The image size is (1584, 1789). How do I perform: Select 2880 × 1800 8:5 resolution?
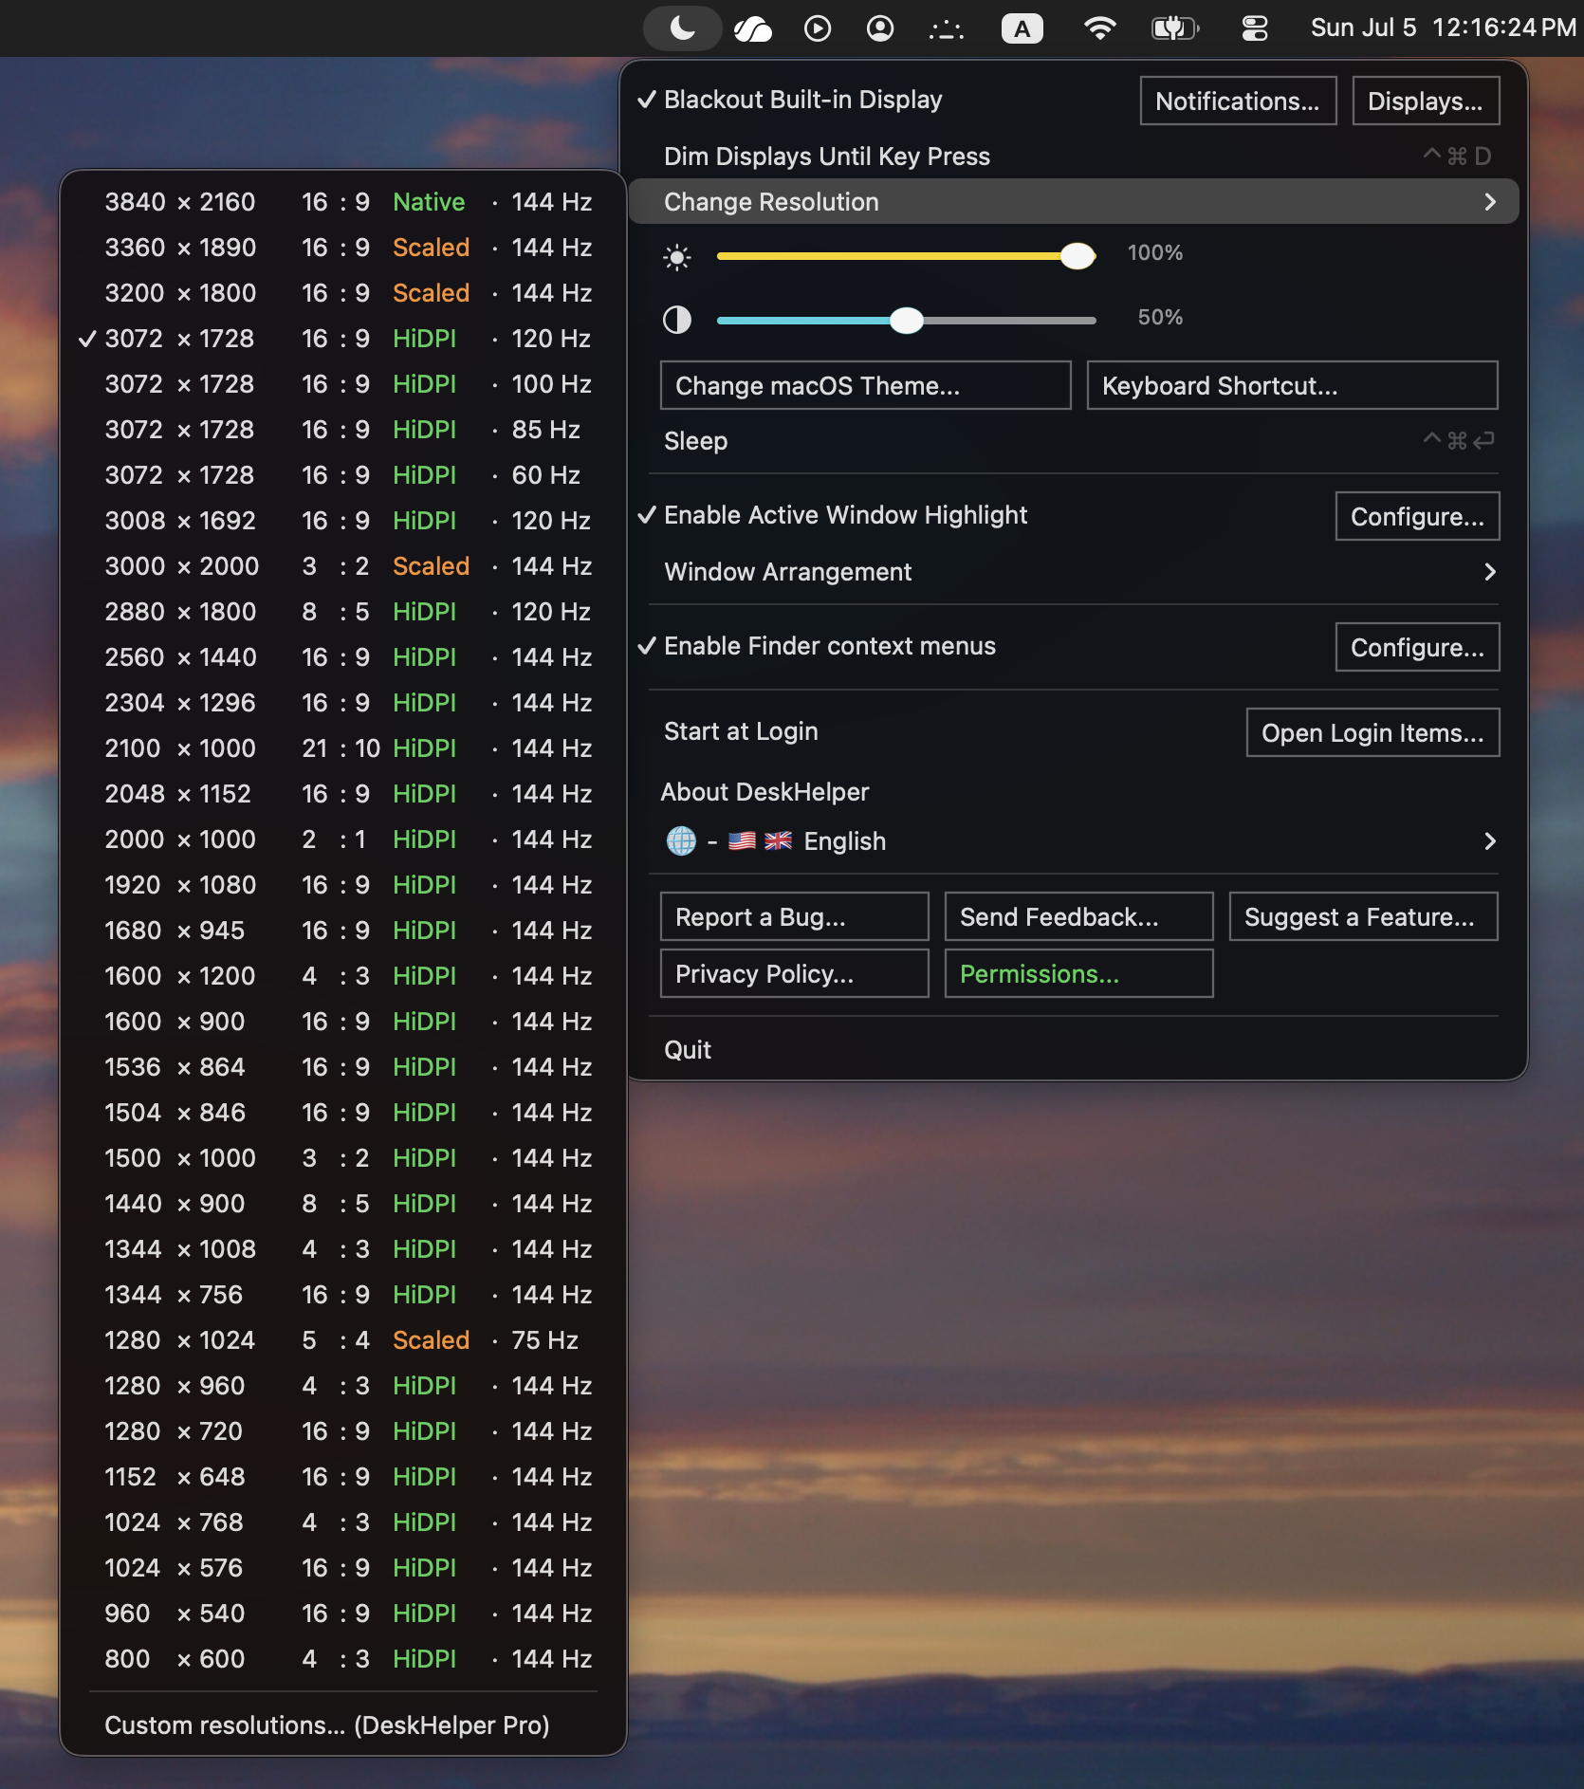(x=343, y=612)
